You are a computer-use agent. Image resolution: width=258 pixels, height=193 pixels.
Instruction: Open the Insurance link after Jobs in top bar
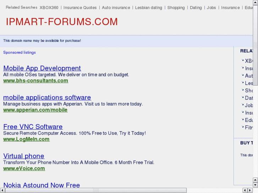pyautogui.click(x=230, y=7)
